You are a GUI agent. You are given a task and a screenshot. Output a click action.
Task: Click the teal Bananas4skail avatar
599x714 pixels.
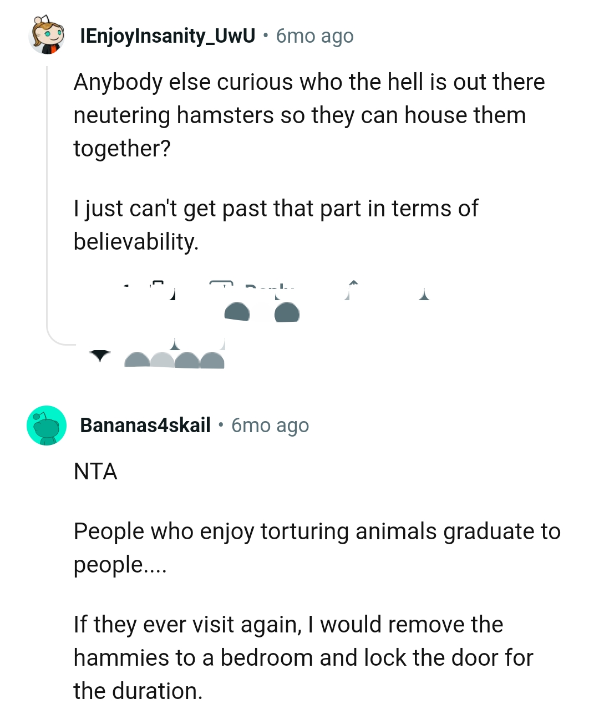[47, 426]
